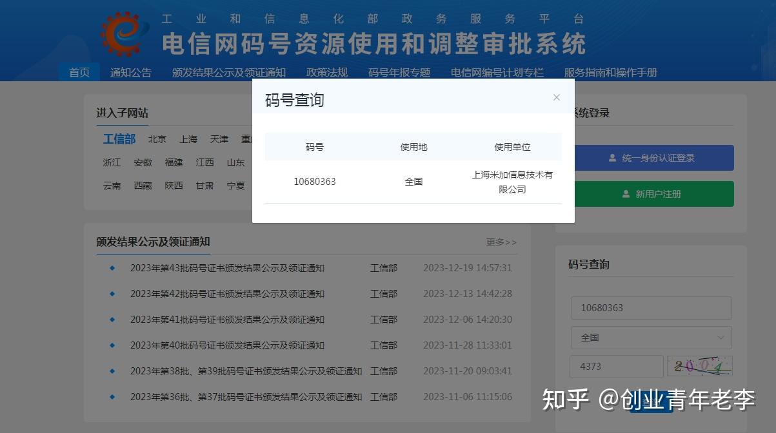Open 甘肃 sub-site link
This screenshot has width=776, height=433.
tap(204, 186)
